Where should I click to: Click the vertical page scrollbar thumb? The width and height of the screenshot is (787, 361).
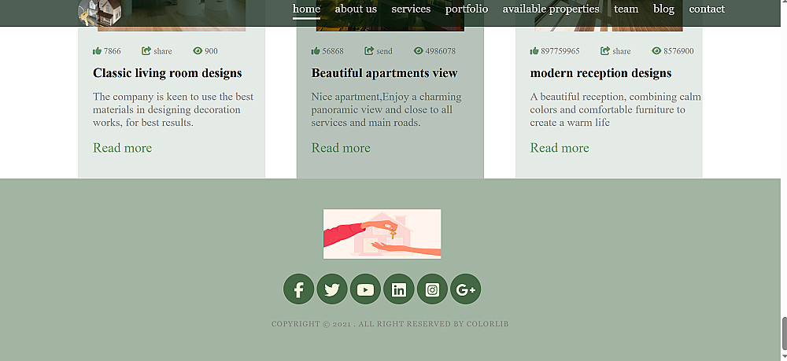pyautogui.click(x=784, y=333)
